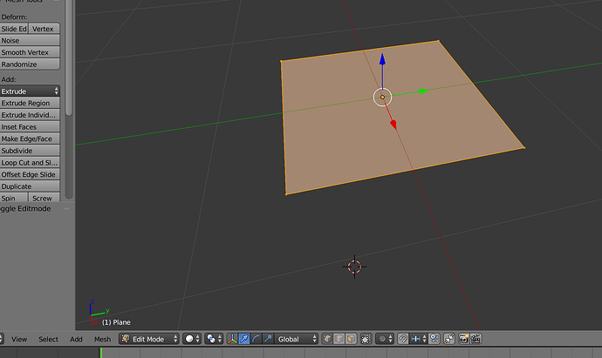The height and width of the screenshot is (358, 602).
Task: Click the OpenGL render animation clapper icon
Action: 475,339
